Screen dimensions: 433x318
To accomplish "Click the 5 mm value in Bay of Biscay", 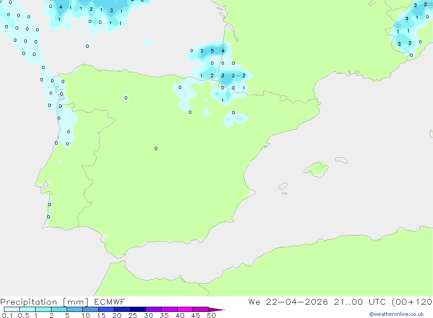I will click(212, 51).
